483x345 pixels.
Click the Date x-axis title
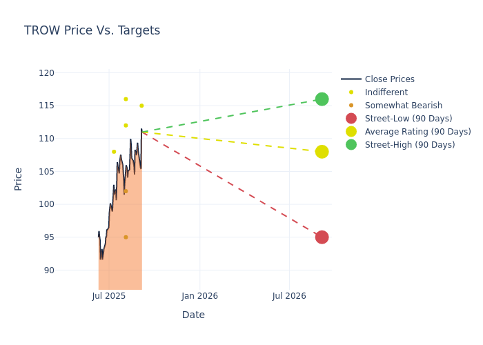[193, 315]
